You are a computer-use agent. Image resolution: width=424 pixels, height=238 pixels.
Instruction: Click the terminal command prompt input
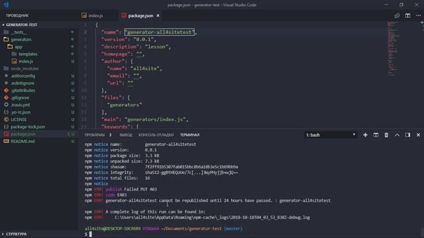91,234
